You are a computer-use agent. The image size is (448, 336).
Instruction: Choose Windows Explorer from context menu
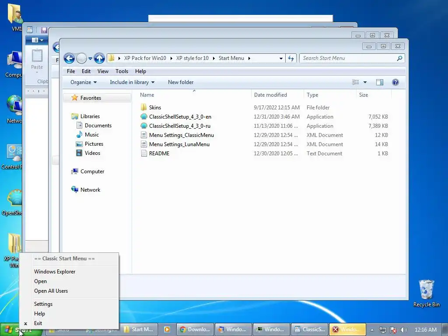pos(55,272)
